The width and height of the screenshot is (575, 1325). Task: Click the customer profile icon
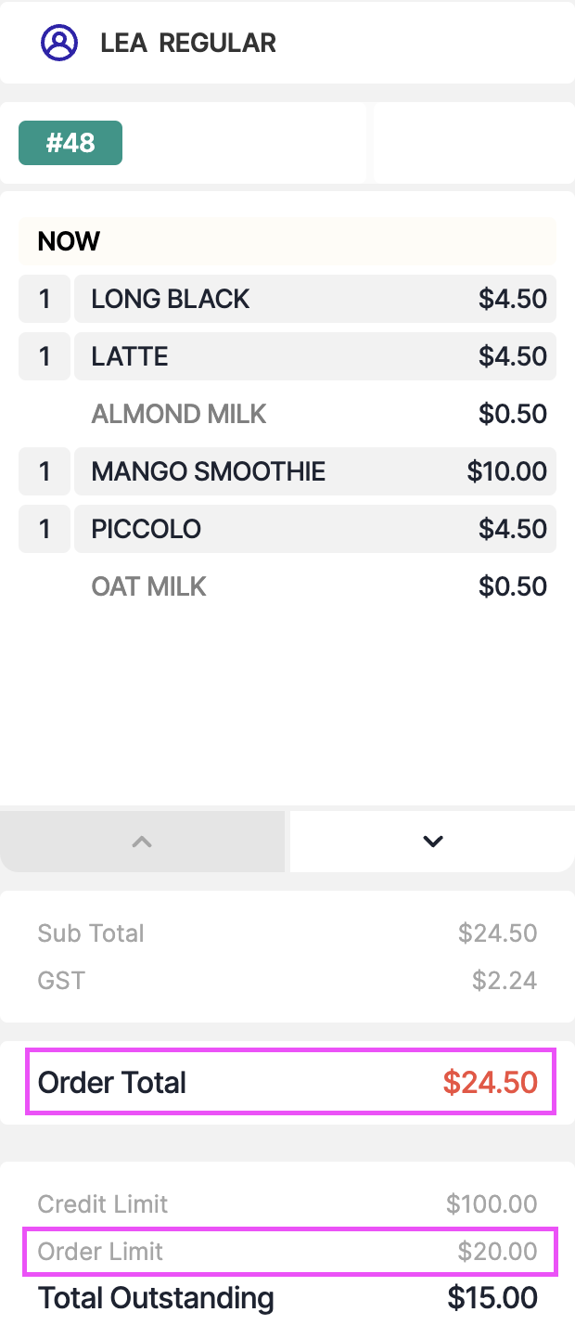[x=58, y=43]
